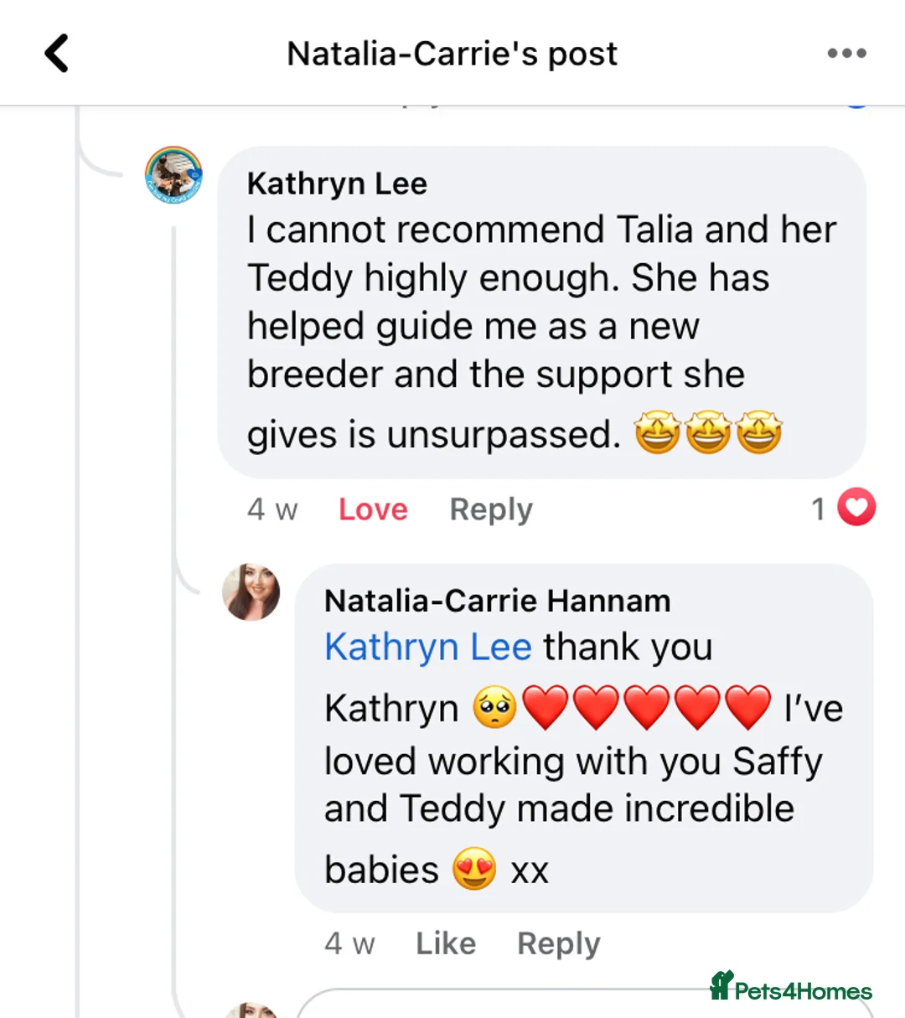Expand the bottom profile avatar thumbnail
Image resolution: width=905 pixels, height=1018 pixels.
click(251, 1010)
